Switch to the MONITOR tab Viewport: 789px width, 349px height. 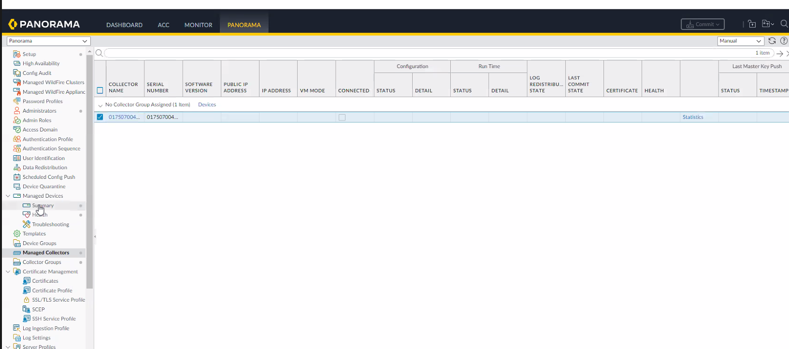[198, 25]
